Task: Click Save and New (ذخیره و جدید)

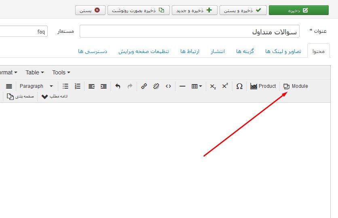Action: coord(194,10)
